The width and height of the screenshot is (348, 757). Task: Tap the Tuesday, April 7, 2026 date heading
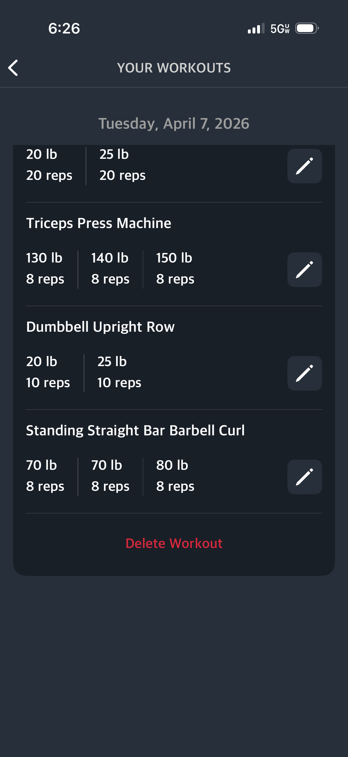click(174, 124)
